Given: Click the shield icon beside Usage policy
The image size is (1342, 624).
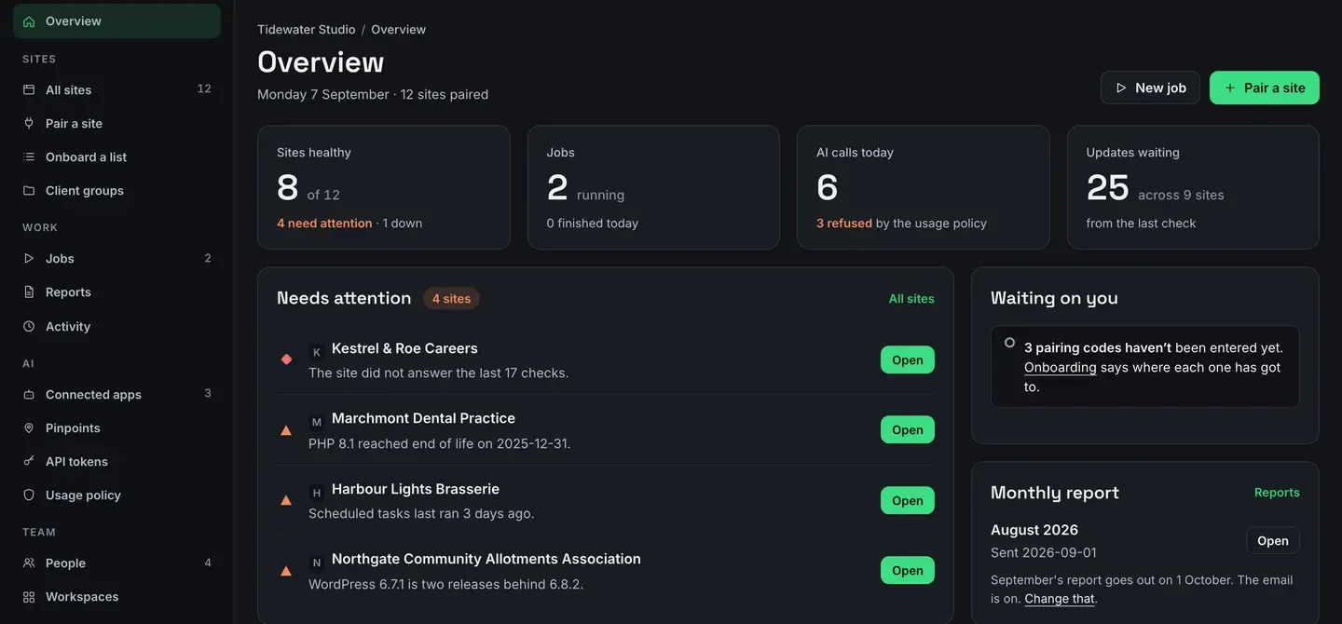Looking at the screenshot, I should (x=29, y=495).
